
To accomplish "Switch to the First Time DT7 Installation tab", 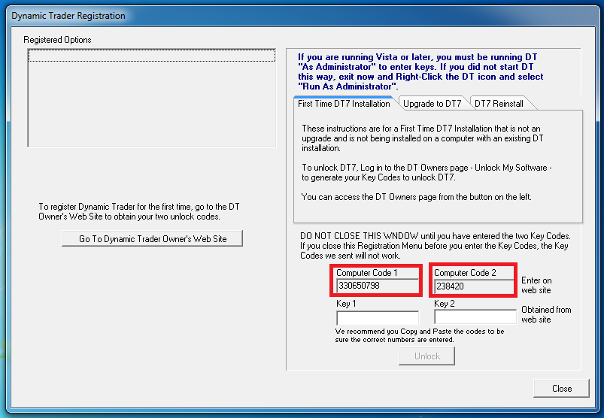I will [344, 104].
